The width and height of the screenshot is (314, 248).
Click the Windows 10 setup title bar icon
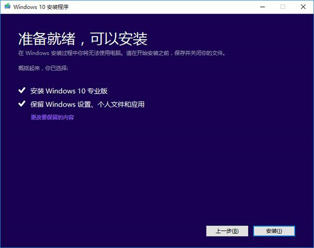tap(7, 6)
